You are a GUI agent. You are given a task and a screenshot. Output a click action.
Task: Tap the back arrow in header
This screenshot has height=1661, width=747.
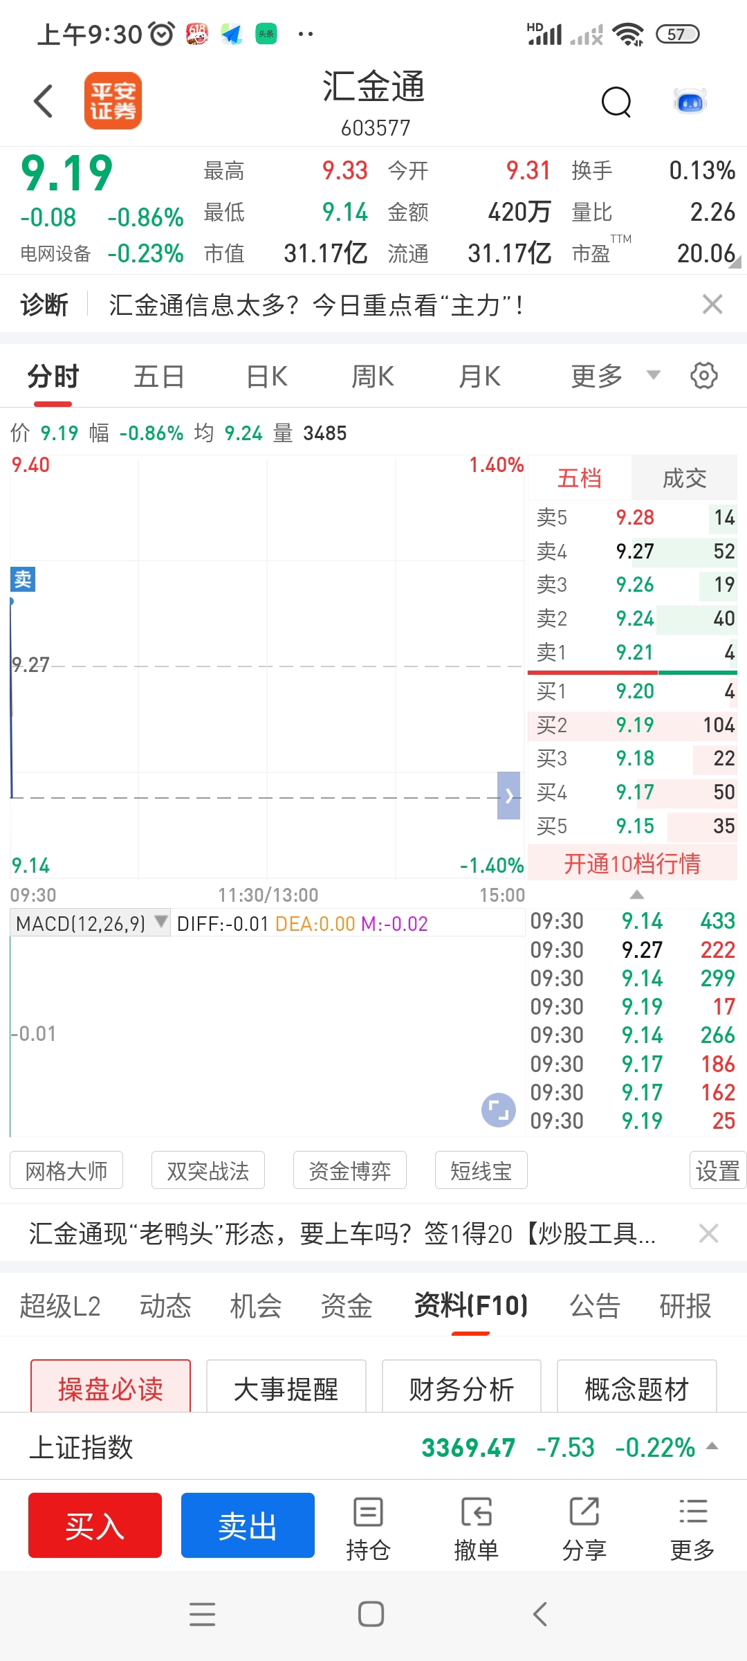44,101
